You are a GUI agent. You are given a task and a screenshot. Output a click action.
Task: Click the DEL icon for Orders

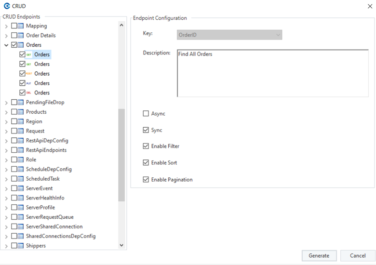click(x=29, y=93)
